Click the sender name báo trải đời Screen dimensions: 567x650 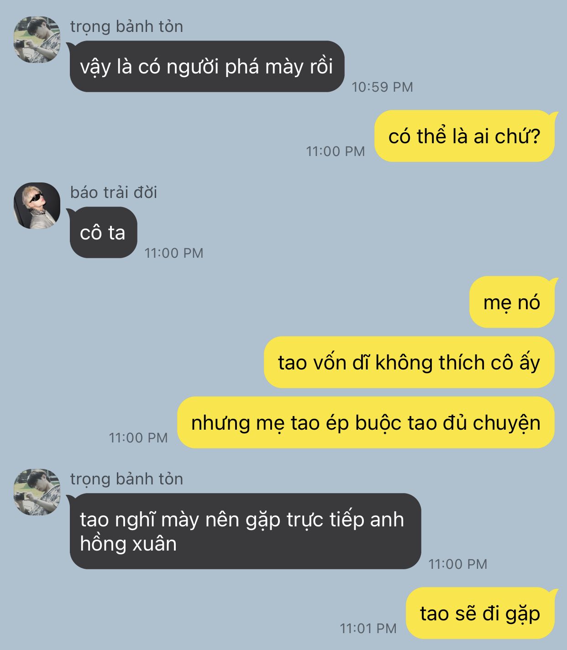pyautogui.click(x=114, y=192)
